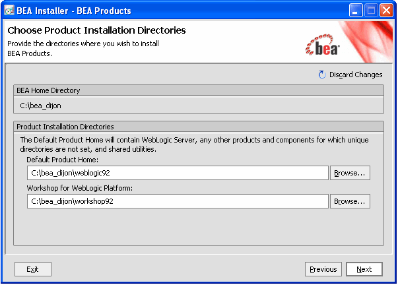
Task: Browse for Default Product Home directory
Action: pyautogui.click(x=350, y=173)
